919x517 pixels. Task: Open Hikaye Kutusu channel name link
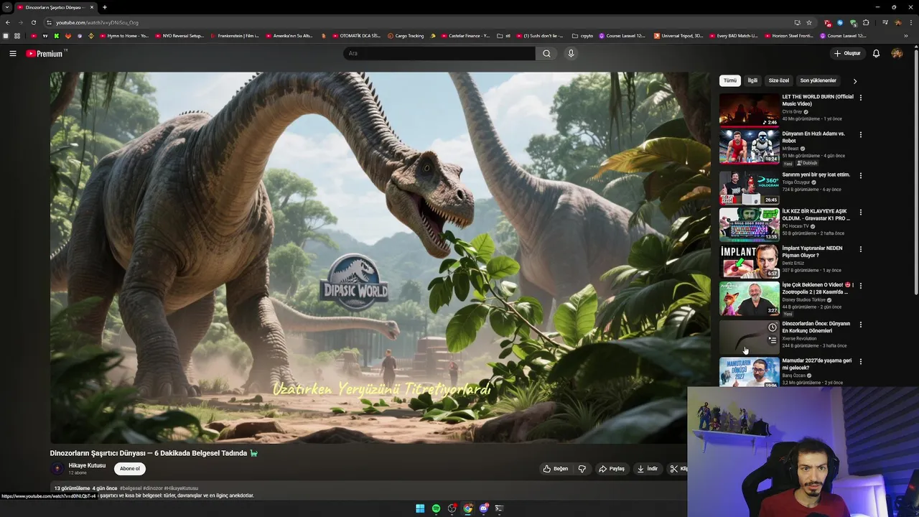87,465
